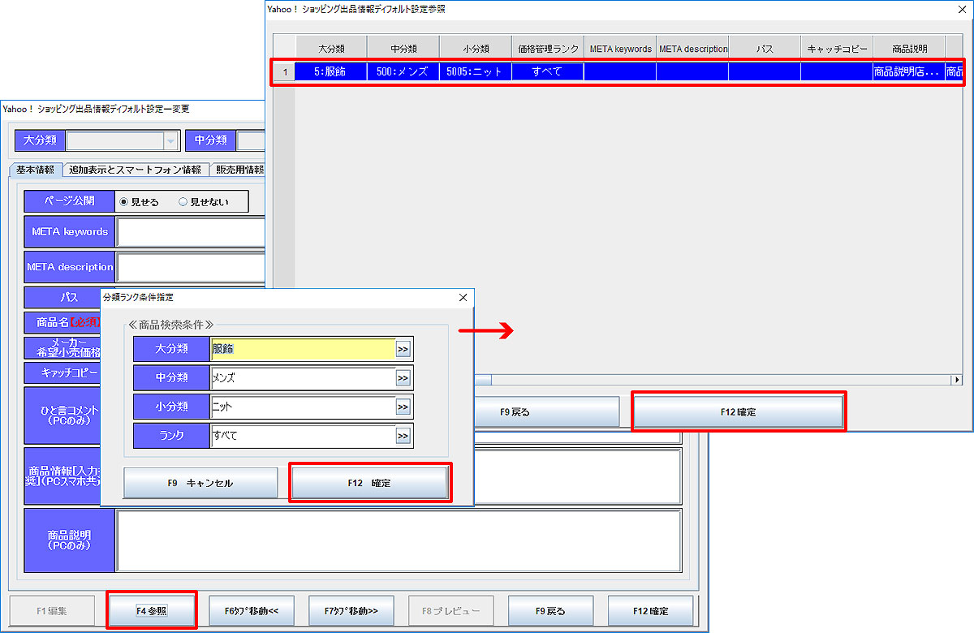Close the 分類ランク条件指定 dialog
This screenshot has width=974, height=633.
tap(463, 298)
